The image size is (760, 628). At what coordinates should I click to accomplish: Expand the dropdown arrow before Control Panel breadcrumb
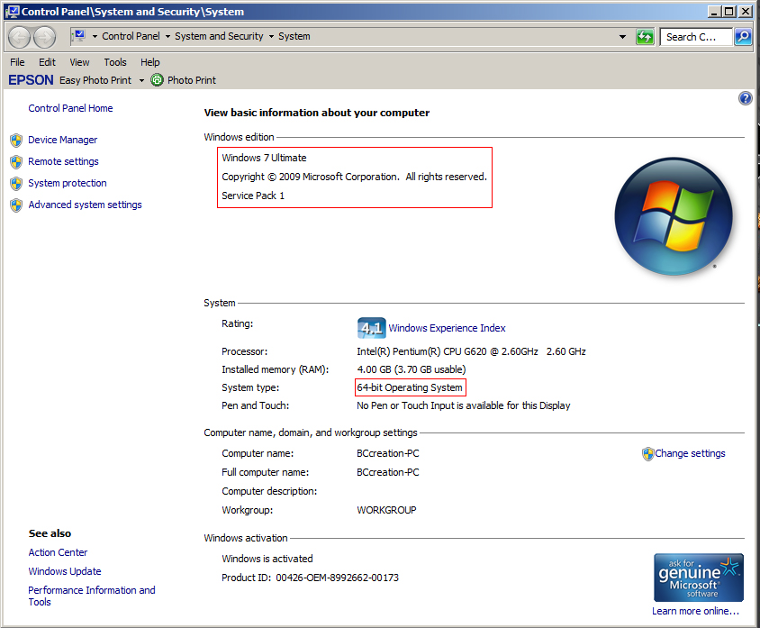[x=95, y=36]
